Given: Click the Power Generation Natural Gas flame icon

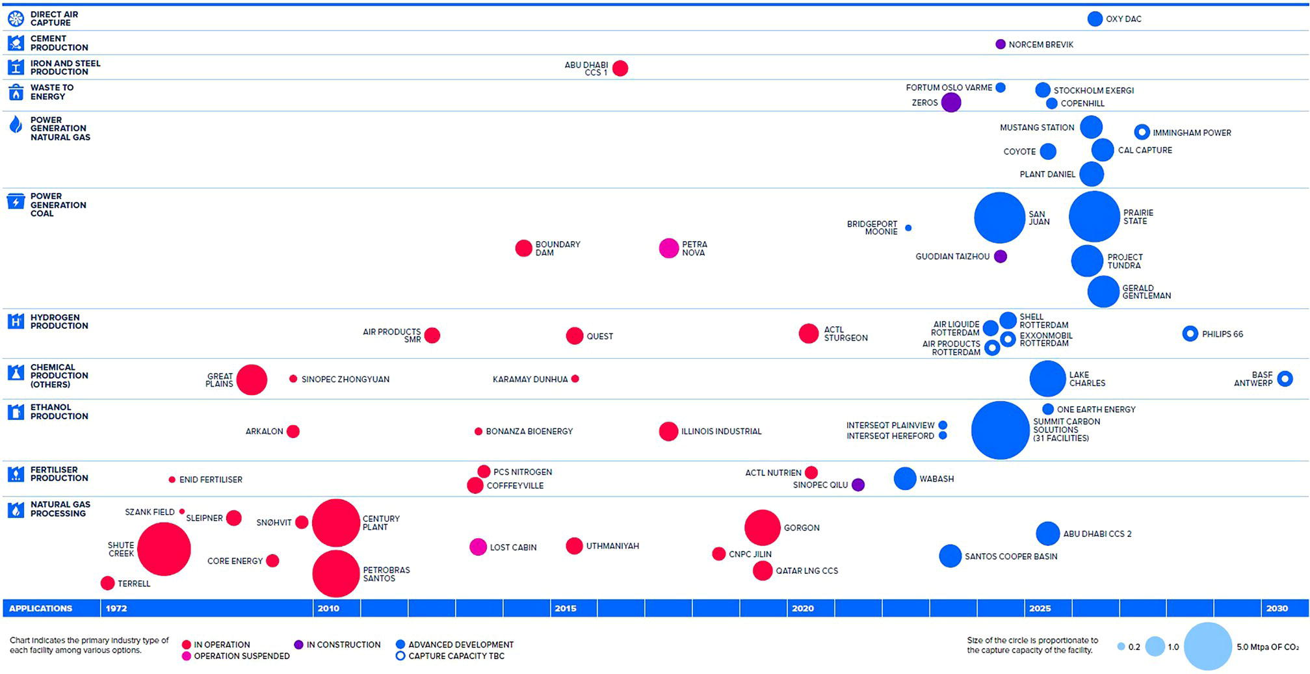Looking at the screenshot, I should tap(16, 124).
